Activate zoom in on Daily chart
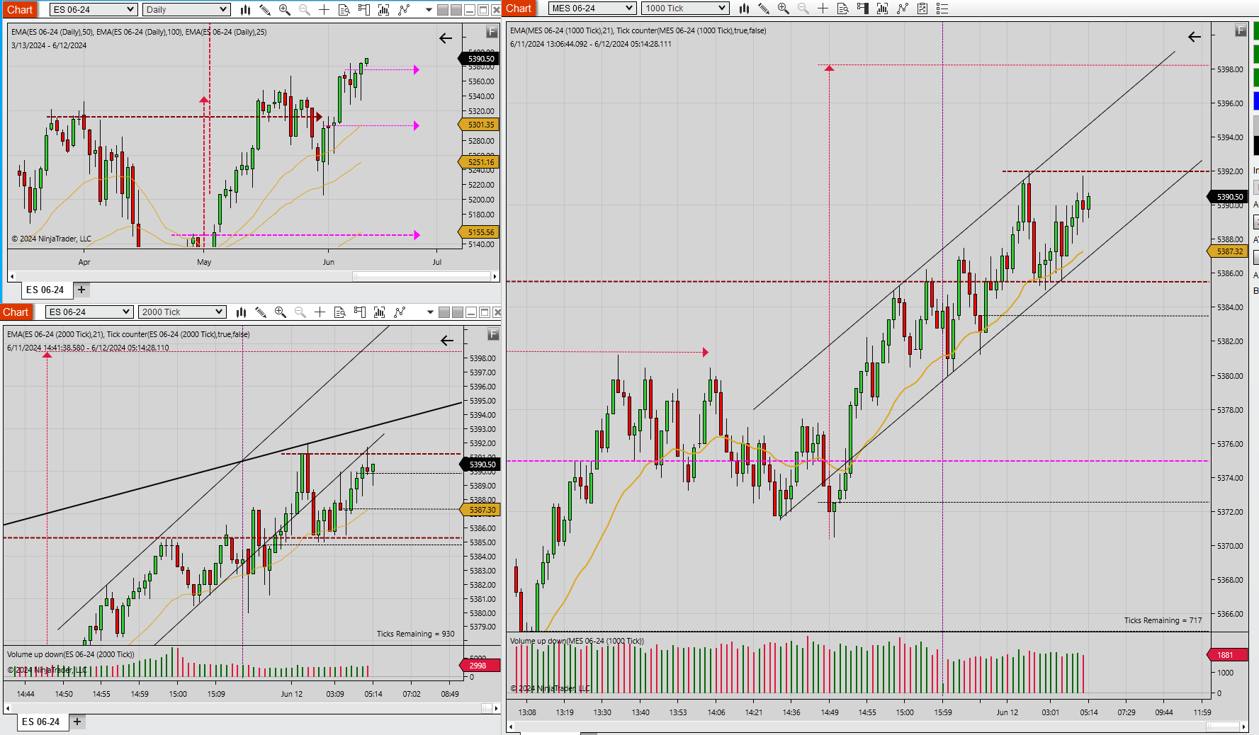Image resolution: width=1259 pixels, height=735 pixels. click(284, 9)
